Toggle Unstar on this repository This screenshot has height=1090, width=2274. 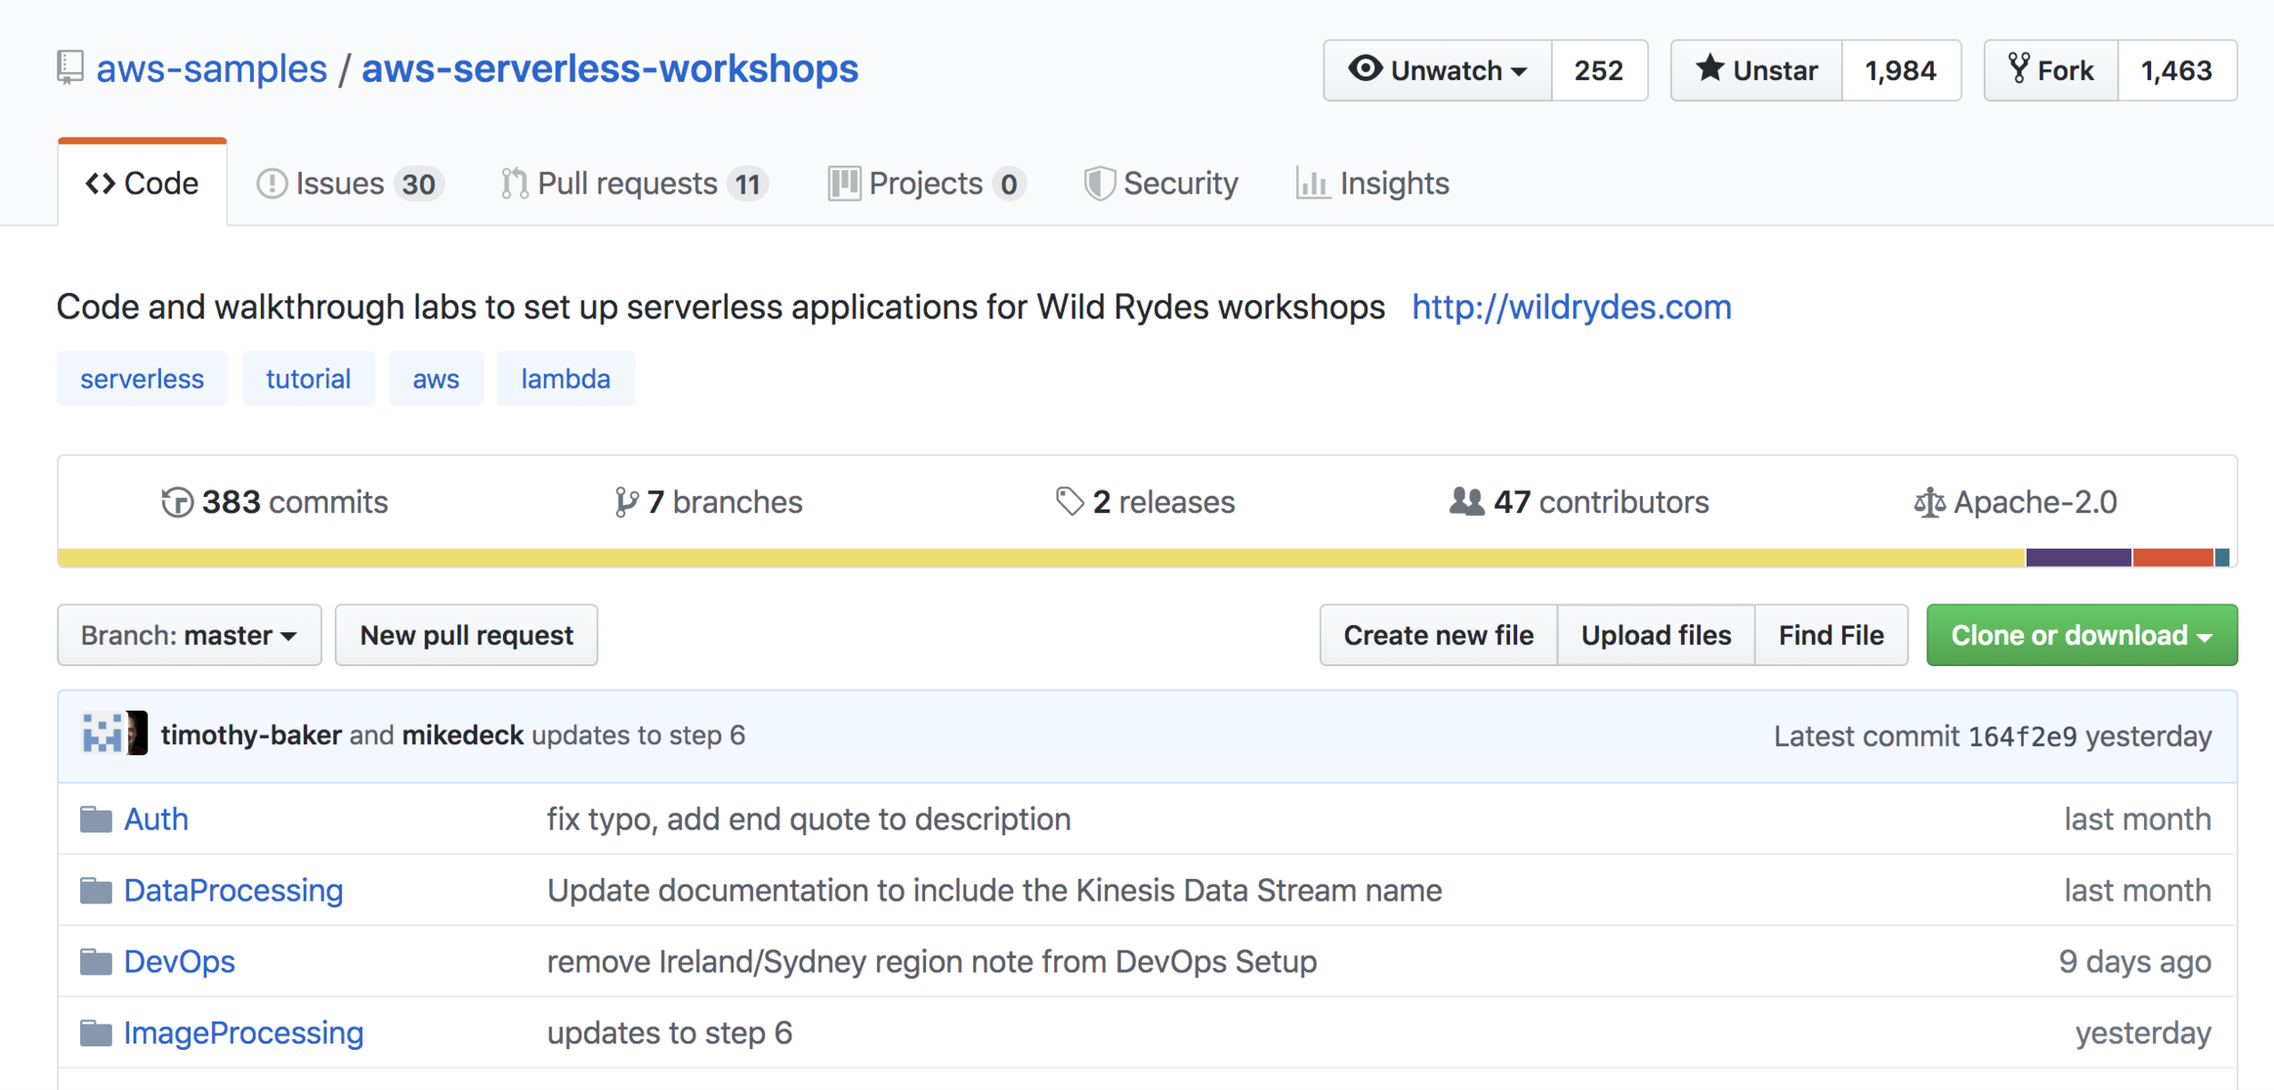click(1756, 70)
